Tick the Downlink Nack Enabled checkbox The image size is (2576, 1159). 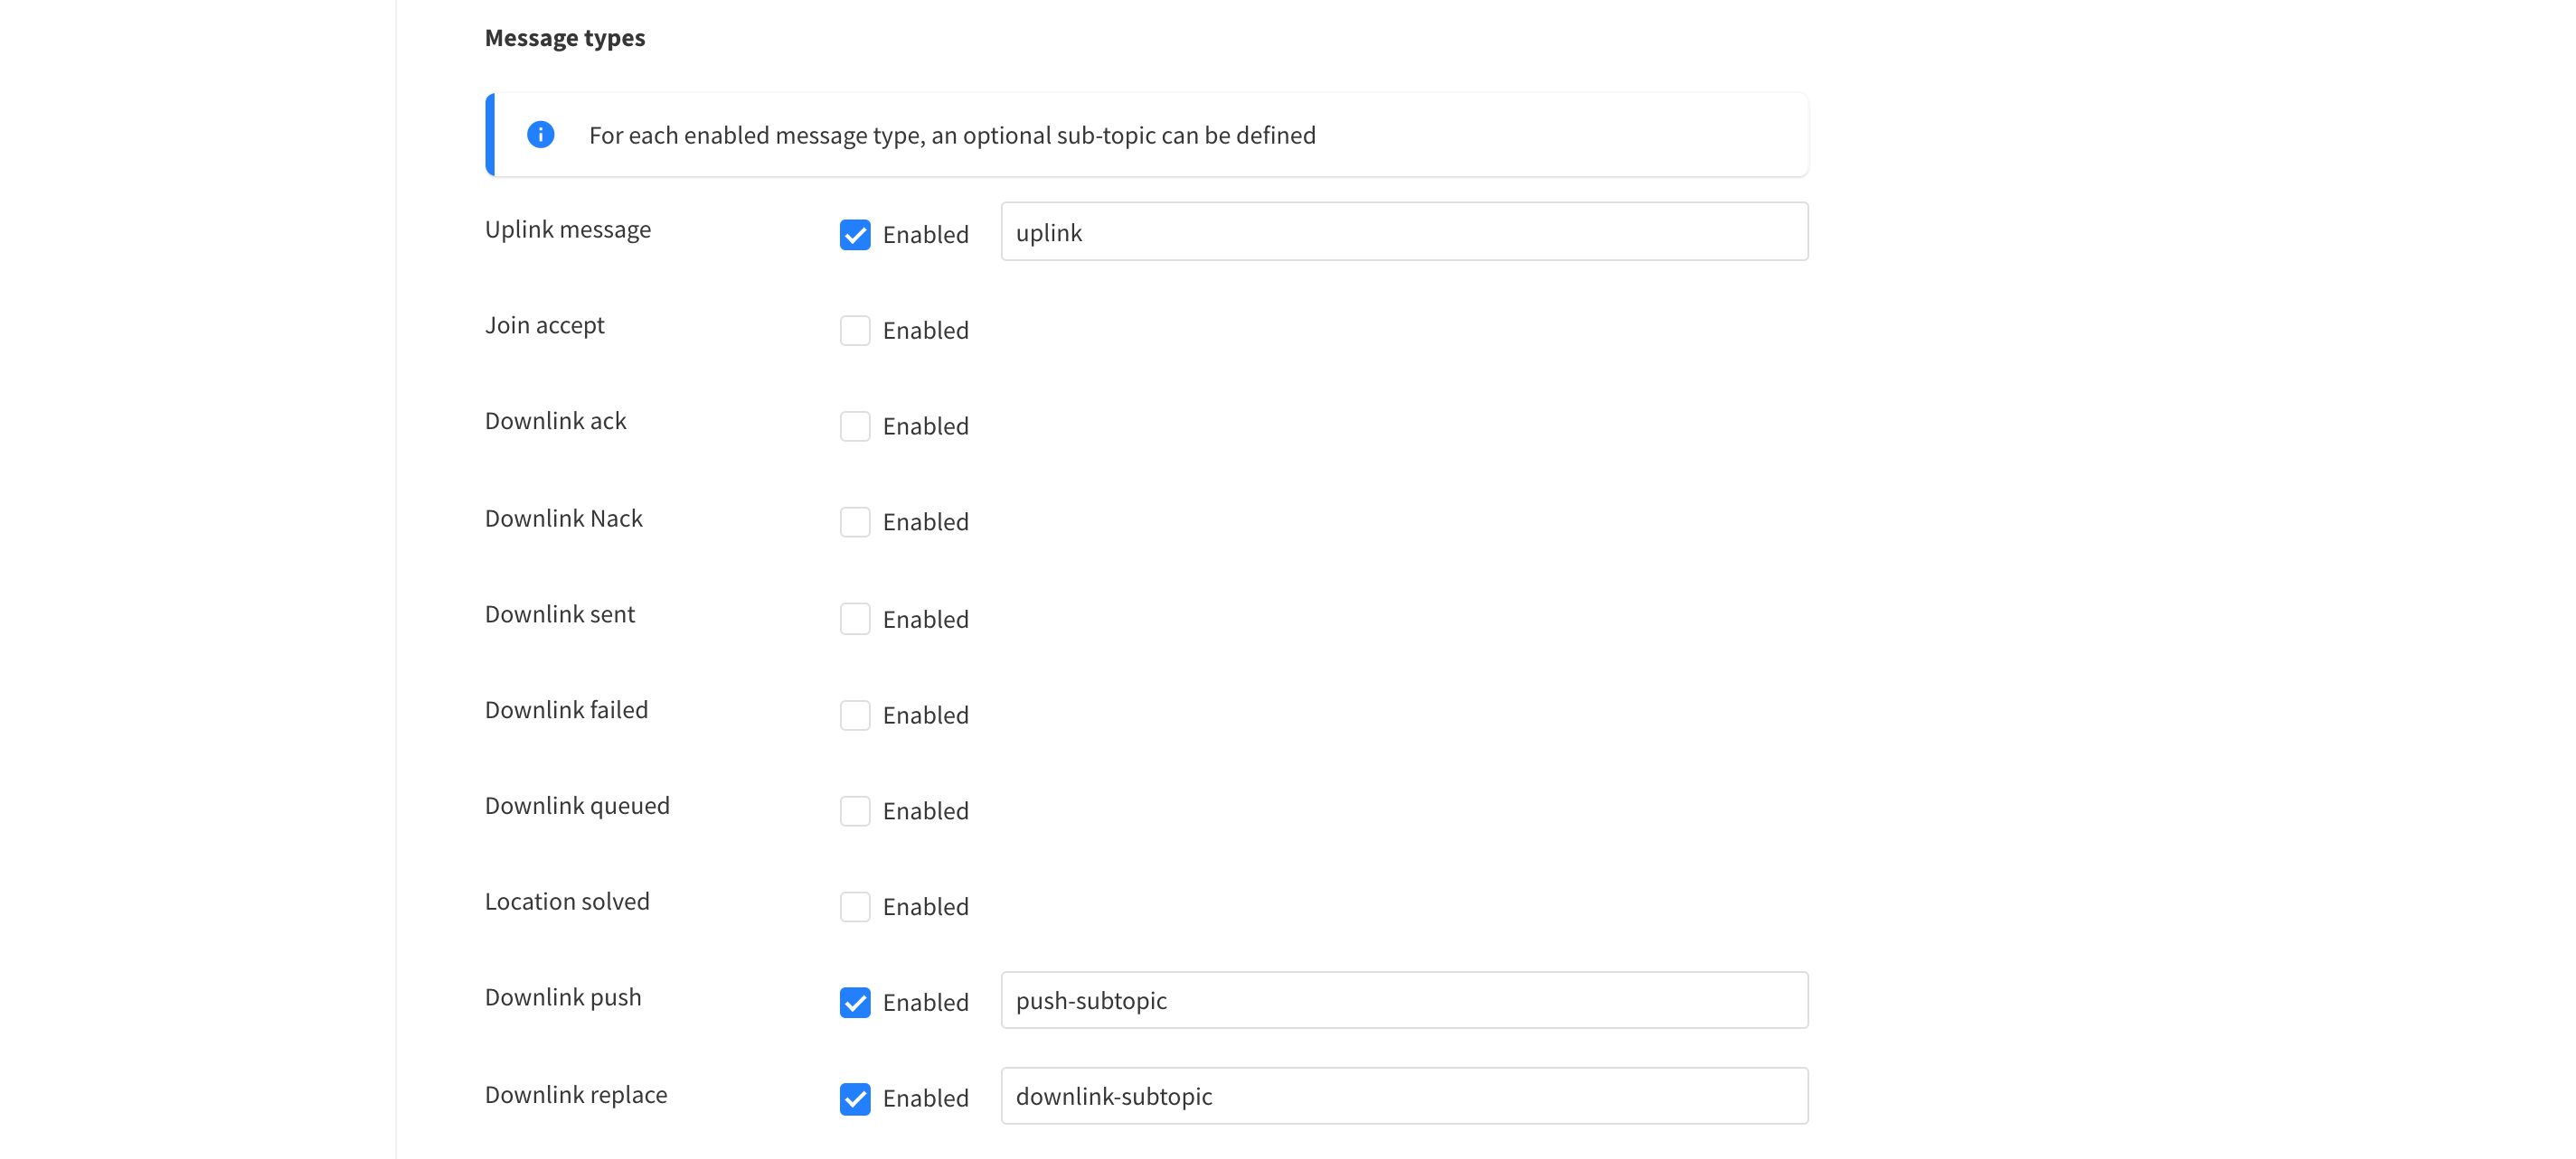[x=854, y=522]
